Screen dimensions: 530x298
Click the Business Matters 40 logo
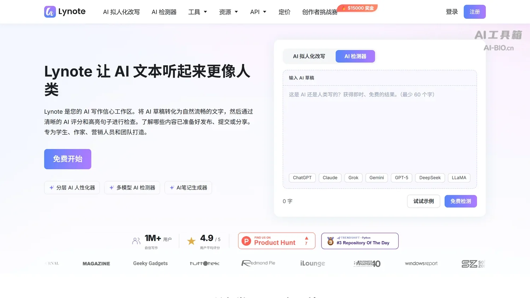click(x=367, y=263)
